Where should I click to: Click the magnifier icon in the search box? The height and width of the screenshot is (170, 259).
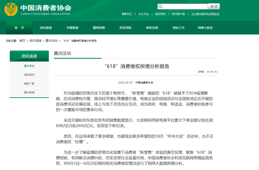(161, 7)
